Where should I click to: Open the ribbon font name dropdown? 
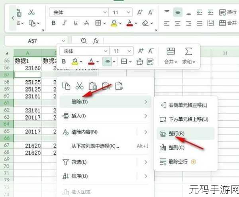click(105, 12)
